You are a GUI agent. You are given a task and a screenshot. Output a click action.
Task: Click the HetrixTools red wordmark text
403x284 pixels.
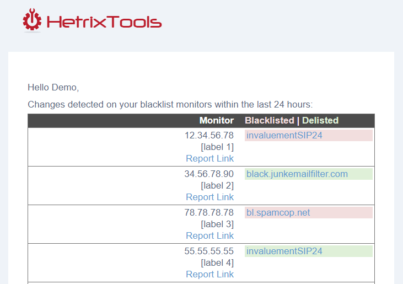click(x=104, y=22)
